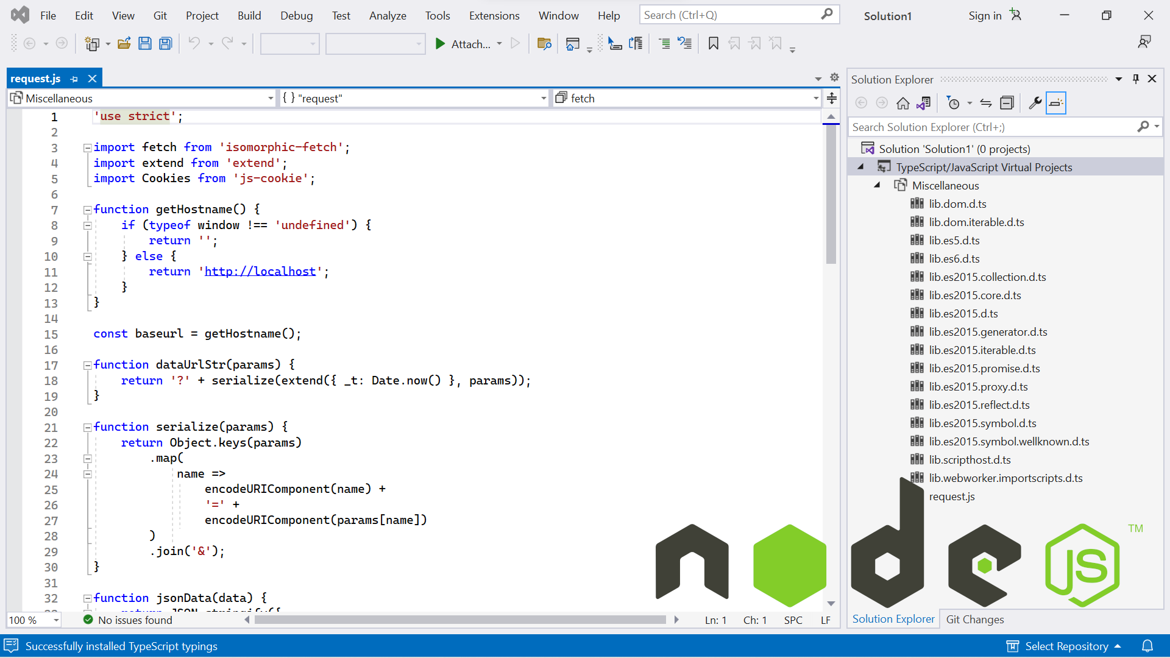The image size is (1170, 658).
Task: Collapse the getHostname function outline region
Action: coord(87,210)
